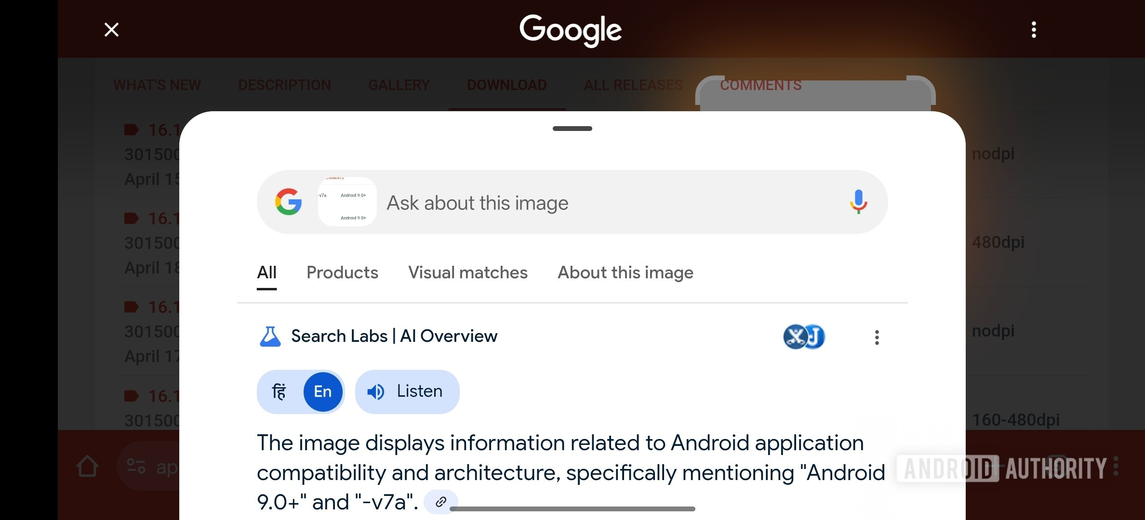Close the Google Lens overlay

pyautogui.click(x=111, y=30)
